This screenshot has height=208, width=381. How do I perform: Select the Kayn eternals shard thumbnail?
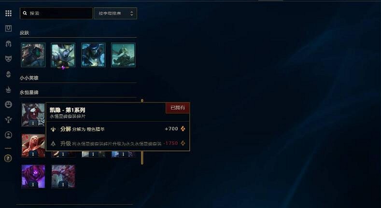pyautogui.click(x=33, y=115)
